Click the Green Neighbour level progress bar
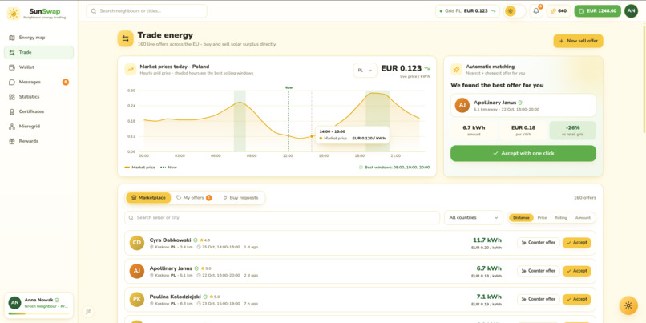 38,313
